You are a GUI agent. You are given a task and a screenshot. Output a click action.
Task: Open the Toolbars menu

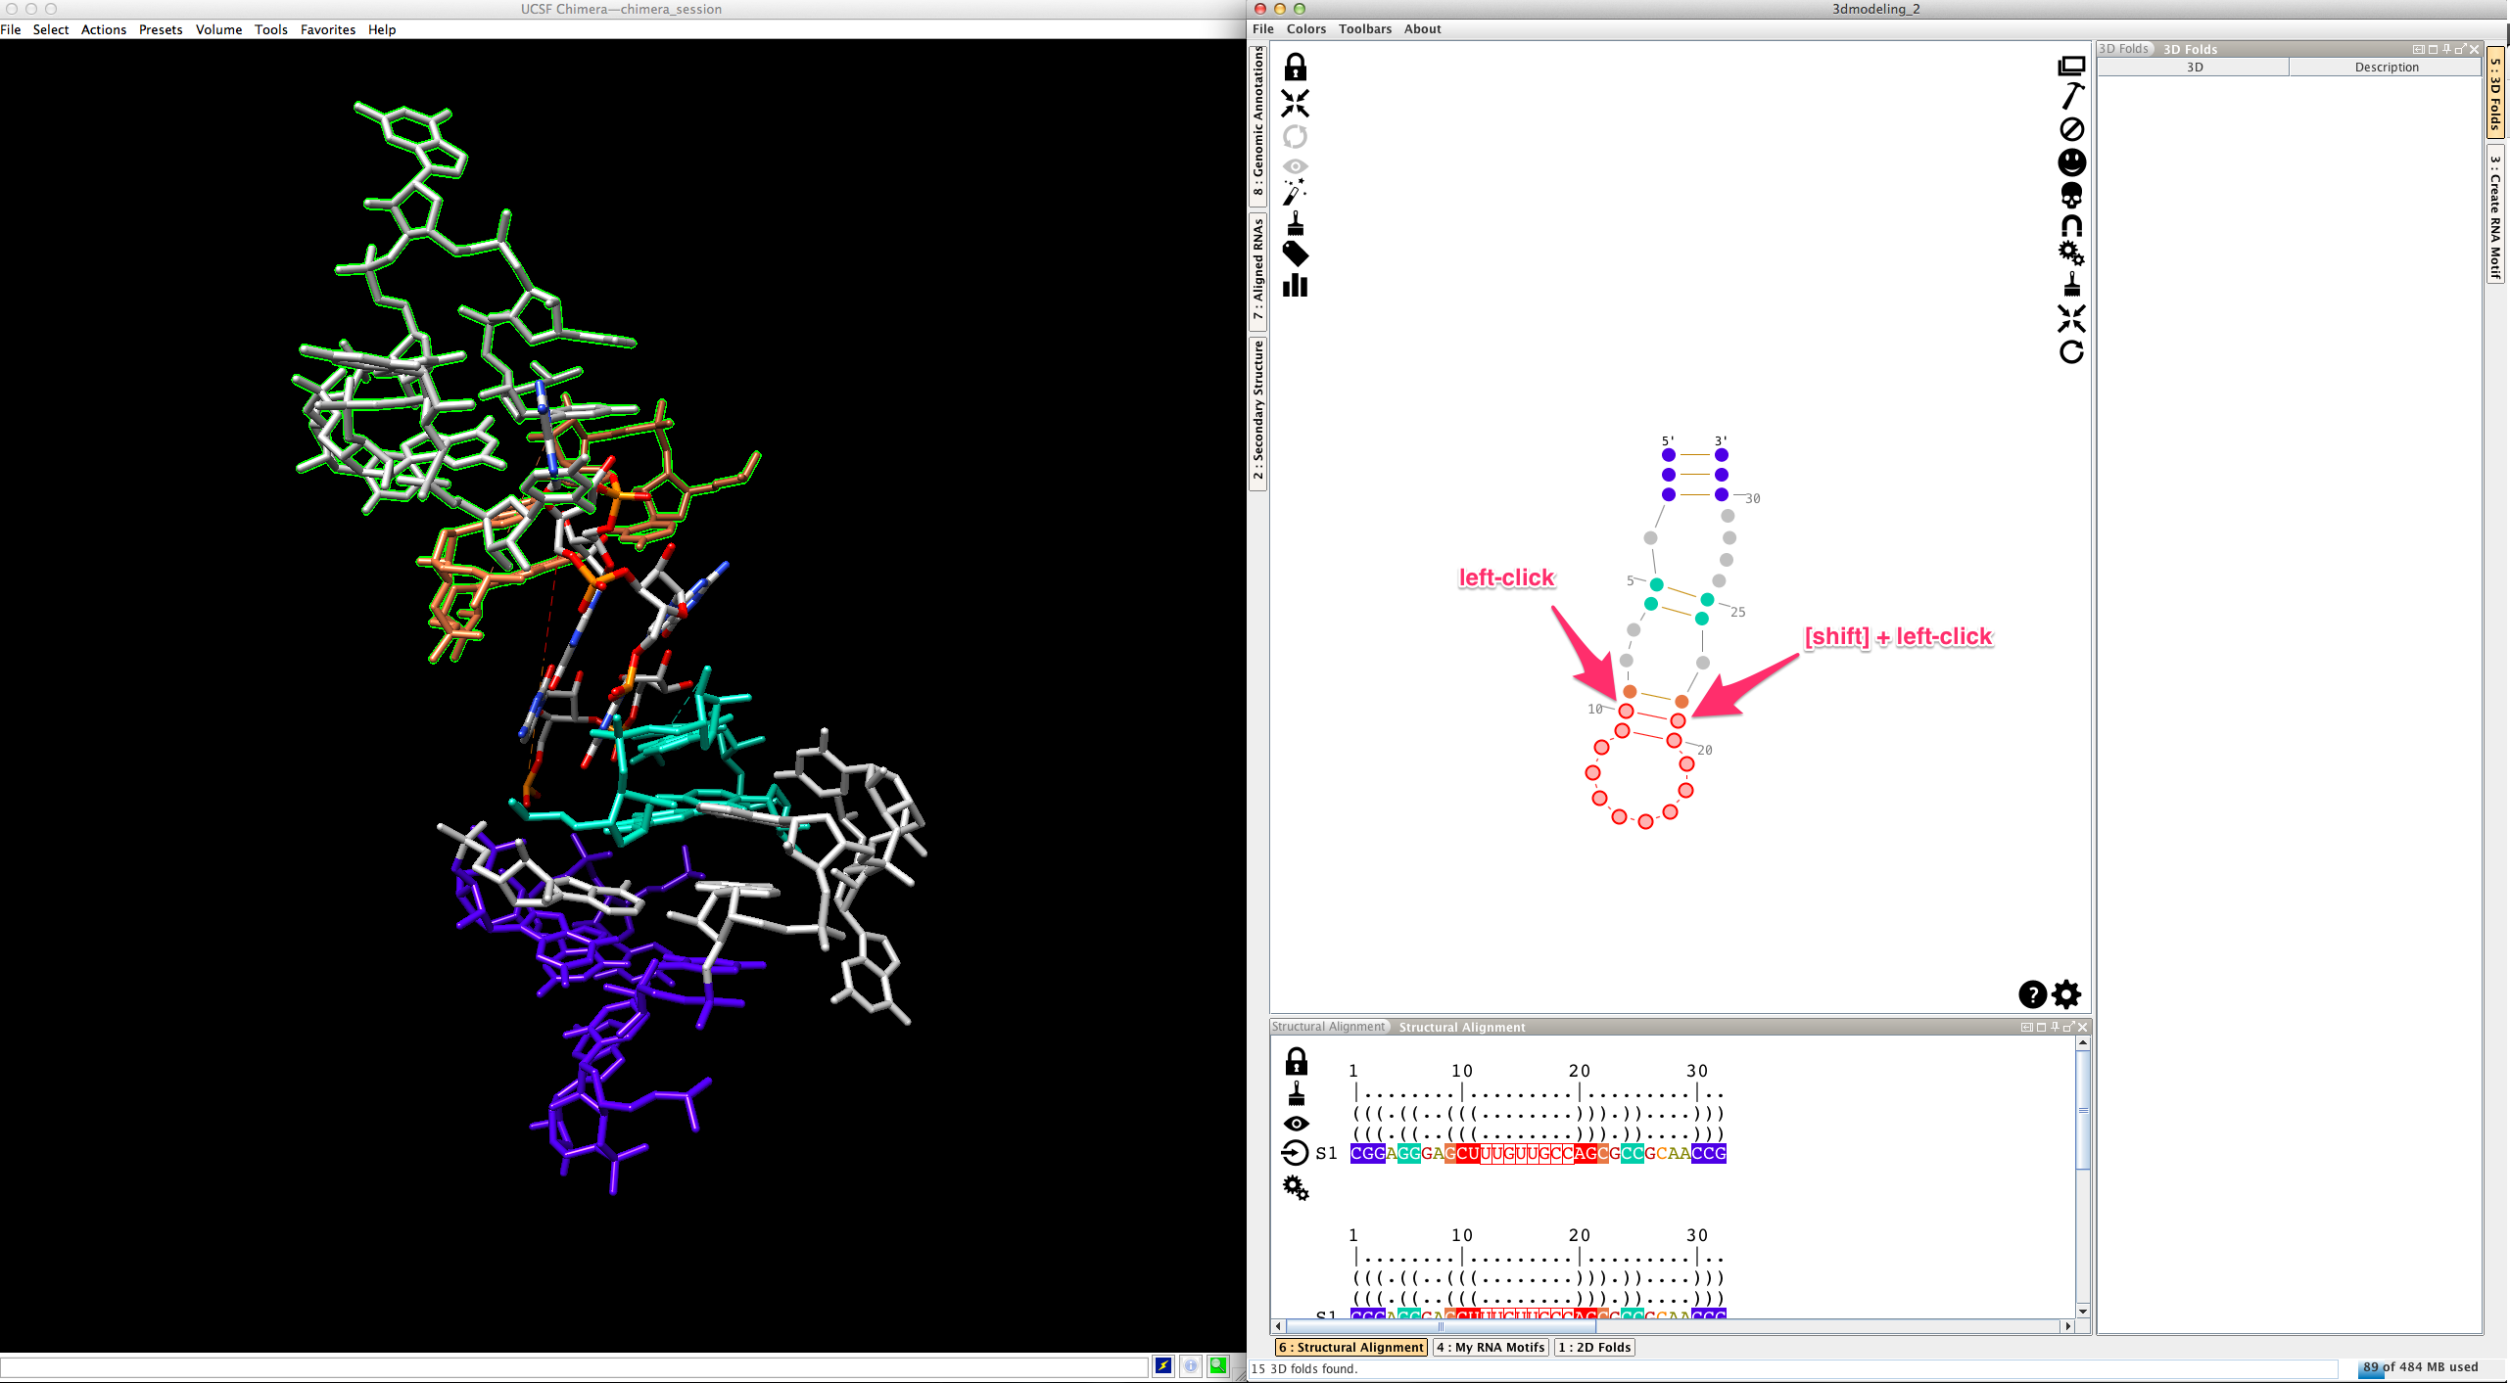(1365, 28)
